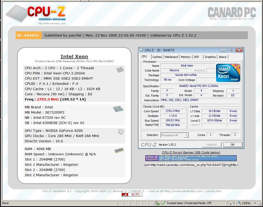Select the SPD tab

[196, 57]
